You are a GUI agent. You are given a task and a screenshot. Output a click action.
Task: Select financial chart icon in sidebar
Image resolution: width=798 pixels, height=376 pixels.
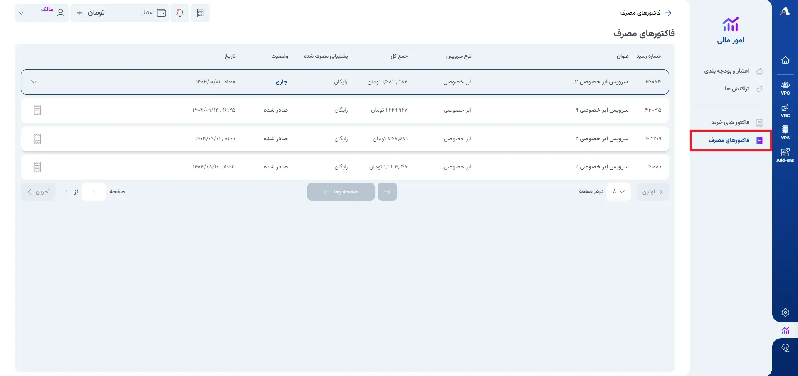(x=785, y=330)
